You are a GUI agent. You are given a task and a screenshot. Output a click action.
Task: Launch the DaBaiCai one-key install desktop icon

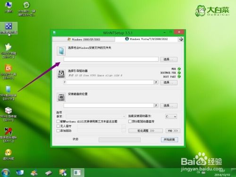click(26, 8)
